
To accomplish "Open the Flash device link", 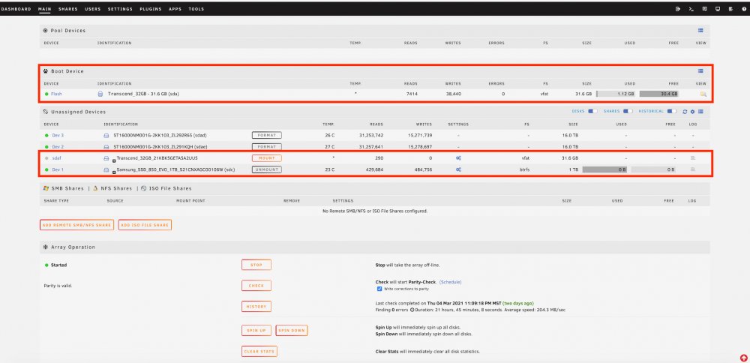I will (56, 94).
